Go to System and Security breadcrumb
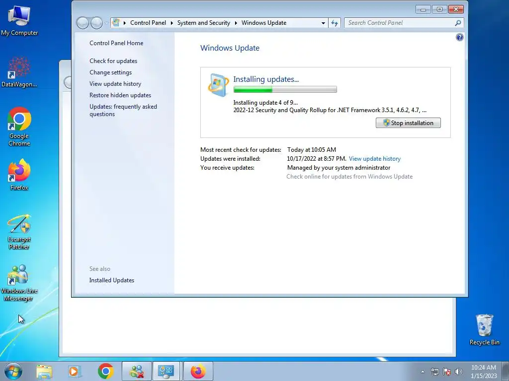Viewport: 509px width, 381px height. (203, 23)
